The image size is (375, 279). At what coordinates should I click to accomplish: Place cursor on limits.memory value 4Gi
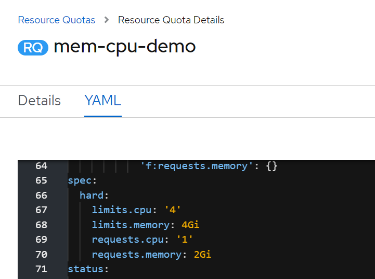[x=190, y=225]
